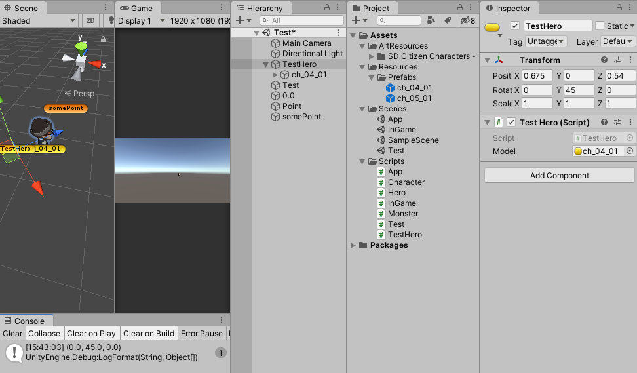Click the Rotation Y value field

pos(579,90)
